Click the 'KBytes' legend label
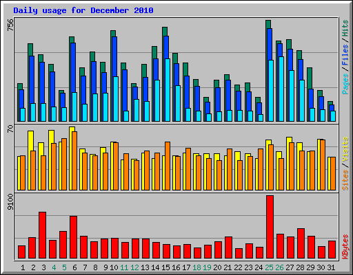 click(x=345, y=247)
